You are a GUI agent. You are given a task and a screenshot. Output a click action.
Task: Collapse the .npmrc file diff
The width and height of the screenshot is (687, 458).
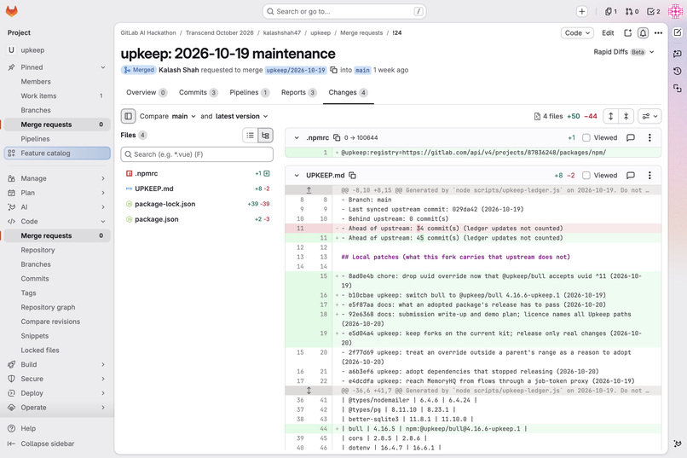[x=297, y=137]
